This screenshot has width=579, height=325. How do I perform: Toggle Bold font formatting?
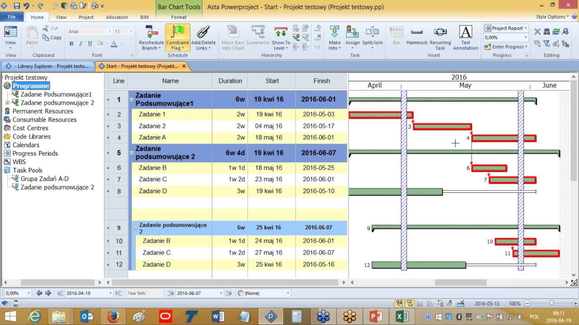(x=71, y=44)
